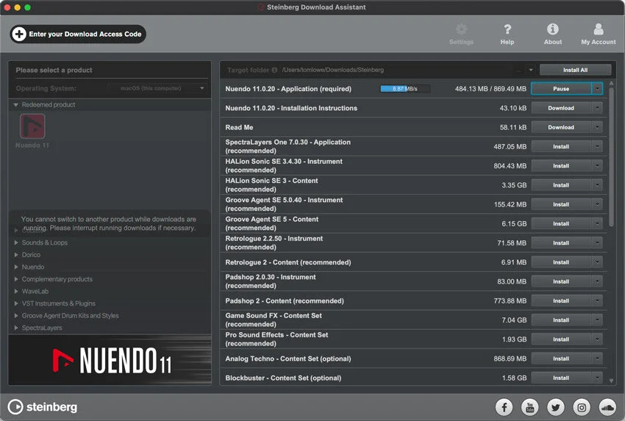The width and height of the screenshot is (625, 421).
Task: Open dropdown arrow for Groove Agent SE 5 Content
Action: click(597, 224)
